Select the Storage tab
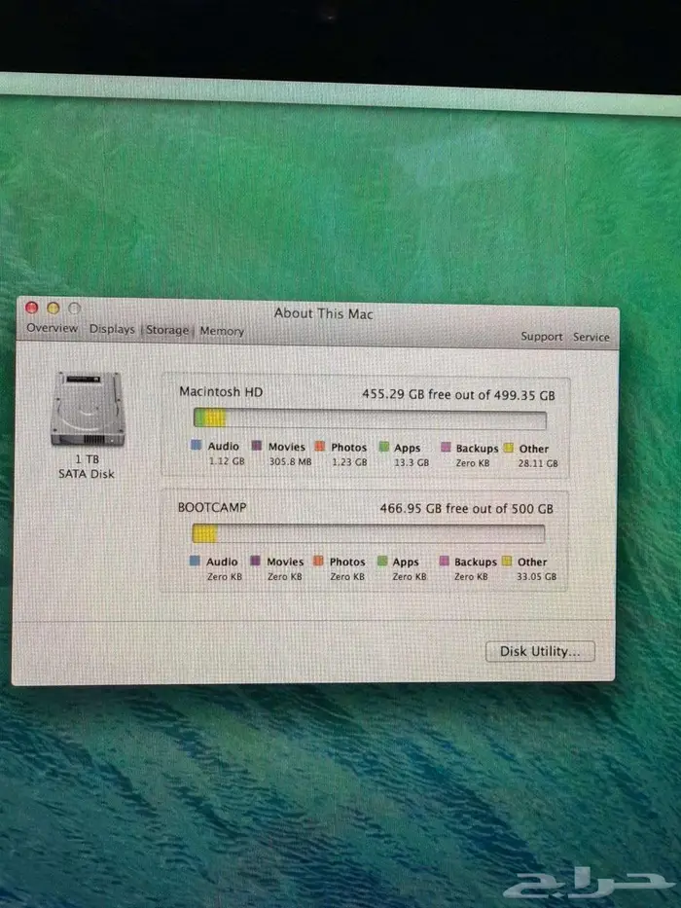This screenshot has width=681, height=908. click(167, 331)
